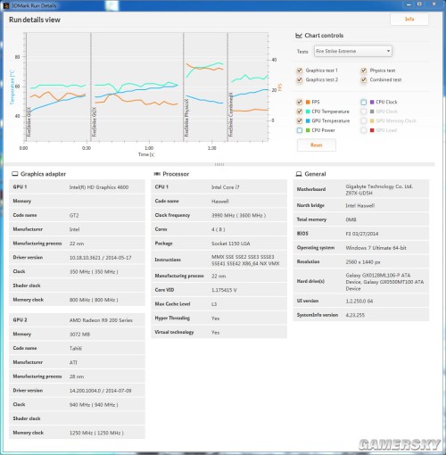Click the splitter handle below the chart
The height and width of the screenshot is (455, 446).
point(219,164)
